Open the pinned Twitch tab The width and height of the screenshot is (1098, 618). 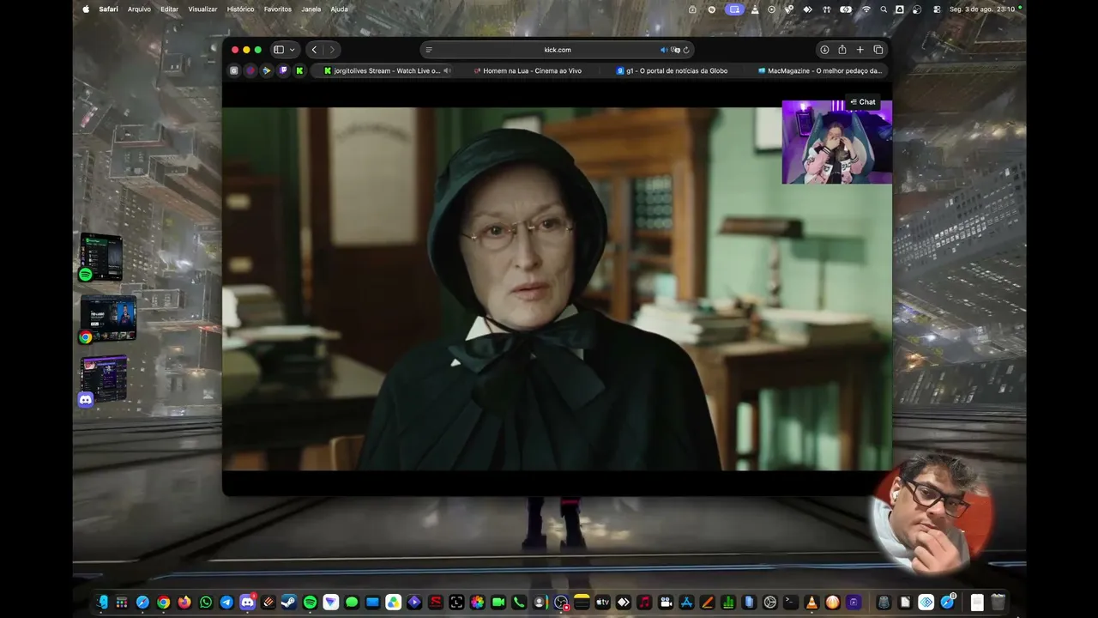pyautogui.click(x=283, y=70)
